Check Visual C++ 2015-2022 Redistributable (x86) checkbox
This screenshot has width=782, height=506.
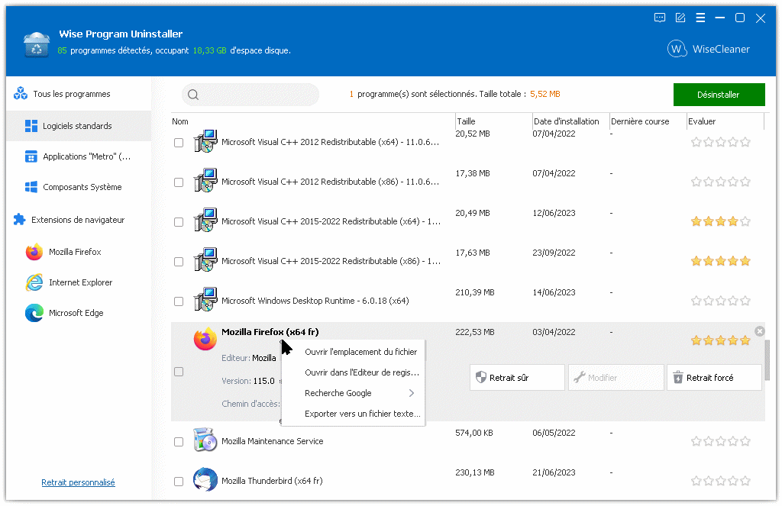pos(179,262)
